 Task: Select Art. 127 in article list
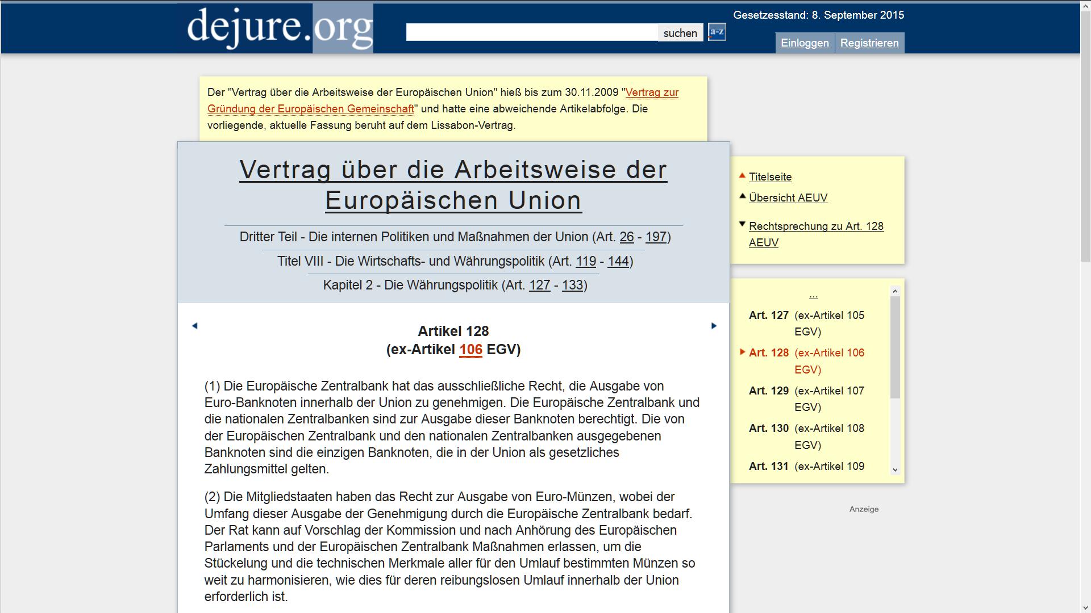click(x=768, y=316)
